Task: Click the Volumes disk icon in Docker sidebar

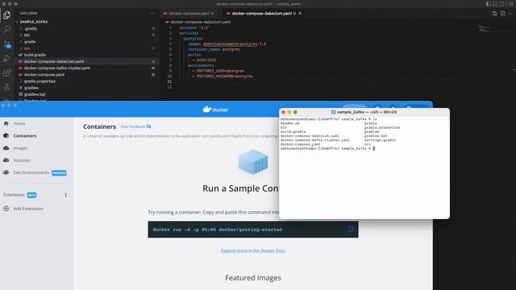Action: click(x=6, y=160)
